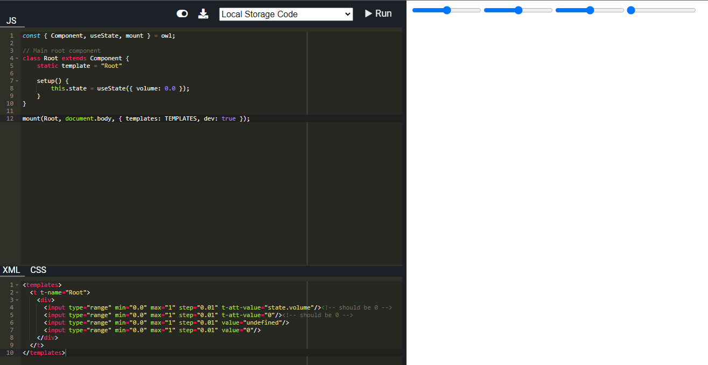This screenshot has width=708, height=365.
Task: Open the Local Storage Code dropdown
Action: [286, 14]
